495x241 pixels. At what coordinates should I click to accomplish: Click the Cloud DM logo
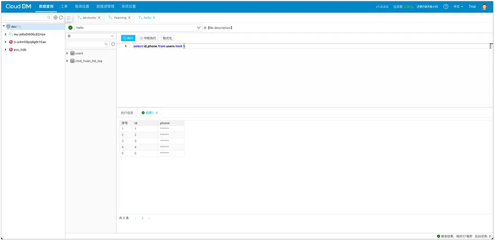[x=18, y=6]
